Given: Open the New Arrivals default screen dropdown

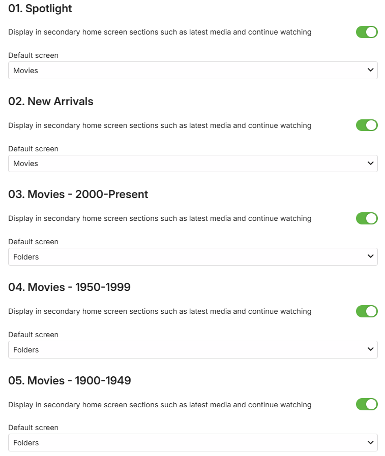Looking at the screenshot, I should 193,164.
